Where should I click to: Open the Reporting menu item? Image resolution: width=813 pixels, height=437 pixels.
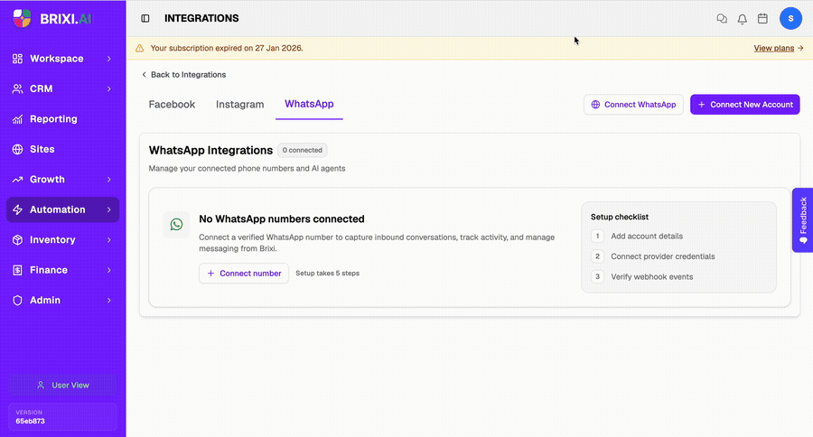62,119
